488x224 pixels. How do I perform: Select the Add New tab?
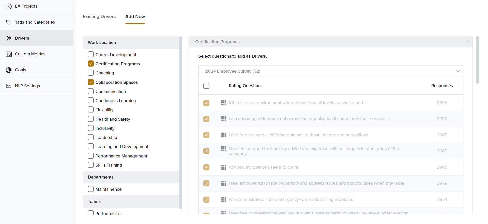(135, 17)
